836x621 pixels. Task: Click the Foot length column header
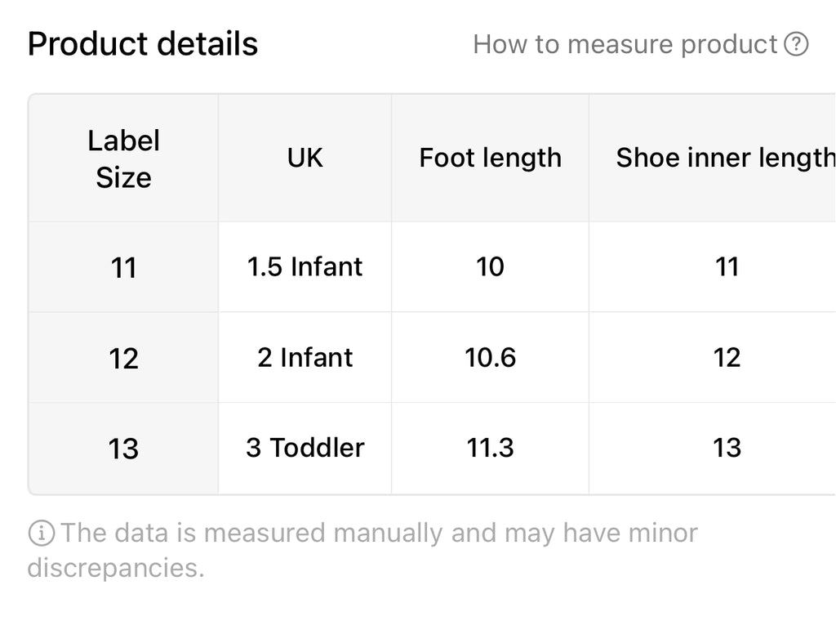pos(490,159)
